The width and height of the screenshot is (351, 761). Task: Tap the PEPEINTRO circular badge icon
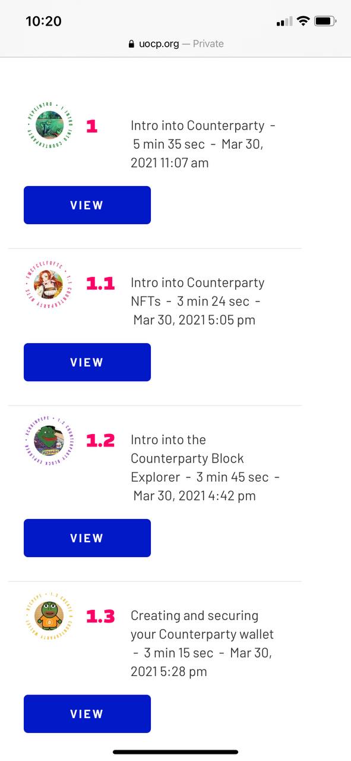pyautogui.click(x=50, y=125)
